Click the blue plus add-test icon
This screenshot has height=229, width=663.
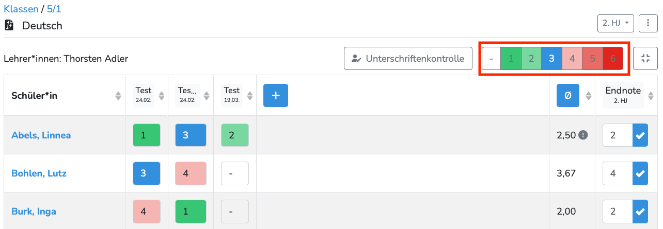coord(275,96)
